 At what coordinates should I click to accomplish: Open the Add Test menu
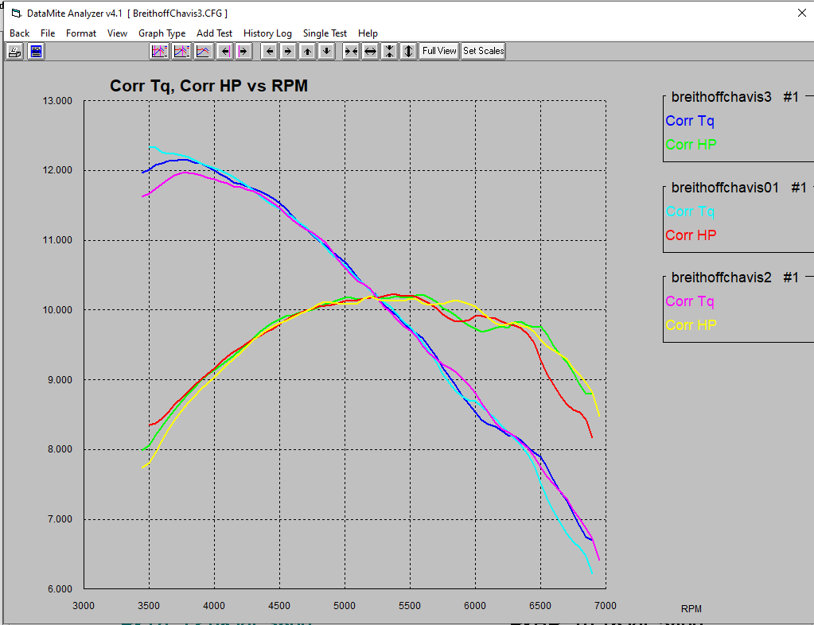pos(214,33)
